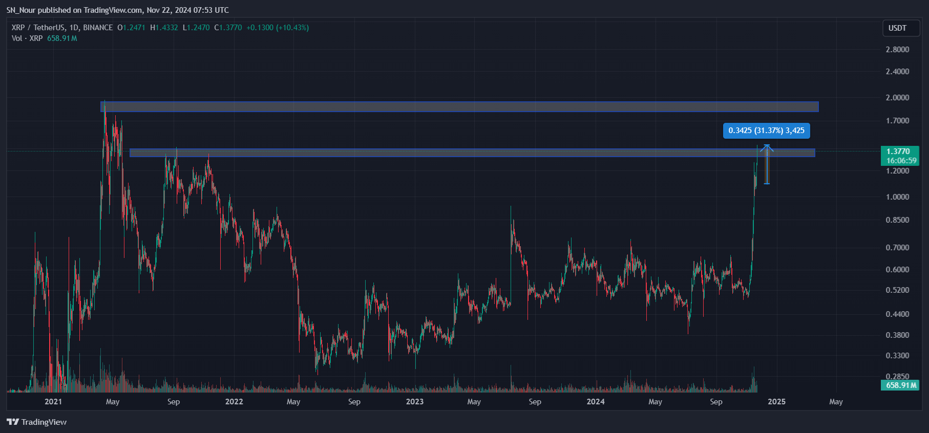Click the 0.7000 price axis label
The height and width of the screenshot is (433, 929).
click(897, 248)
